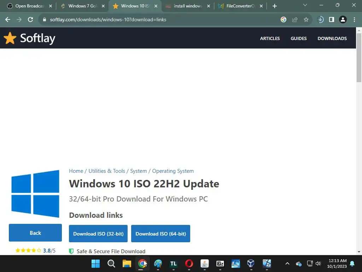362x272 pixels.
Task: Reload the Softlay page
Action: point(30,20)
